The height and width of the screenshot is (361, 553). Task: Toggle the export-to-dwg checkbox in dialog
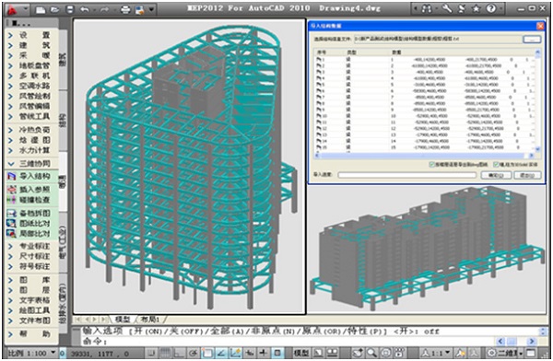(x=431, y=164)
